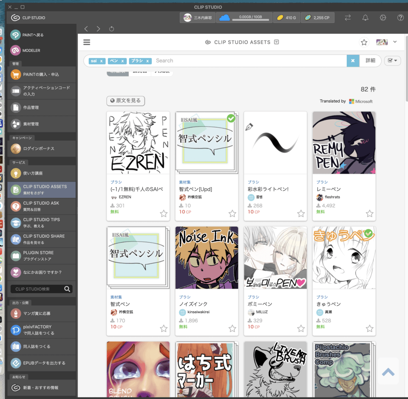Favorite the ポミーペン brush
This screenshot has width=408, height=399.
click(x=301, y=329)
